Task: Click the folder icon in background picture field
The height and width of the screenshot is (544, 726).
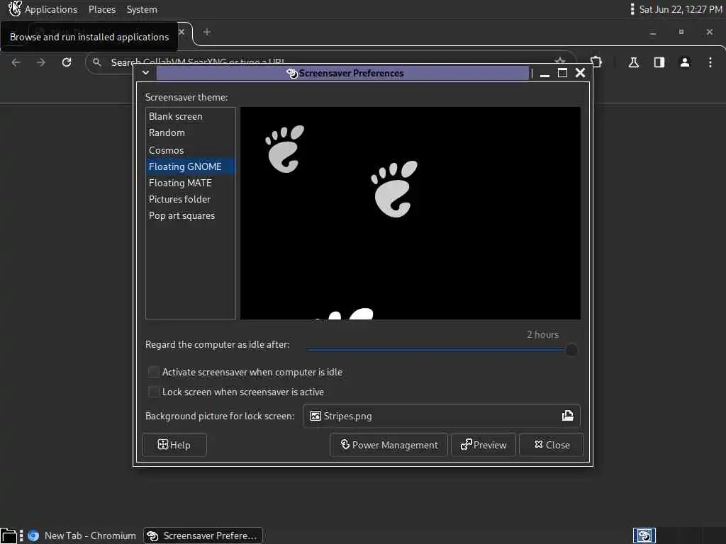Action: click(568, 416)
